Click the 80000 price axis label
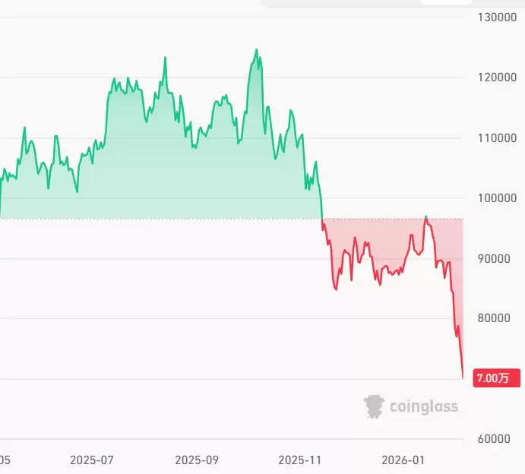The height and width of the screenshot is (474, 525). tap(498, 318)
